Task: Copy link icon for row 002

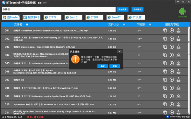Action: click(165, 38)
